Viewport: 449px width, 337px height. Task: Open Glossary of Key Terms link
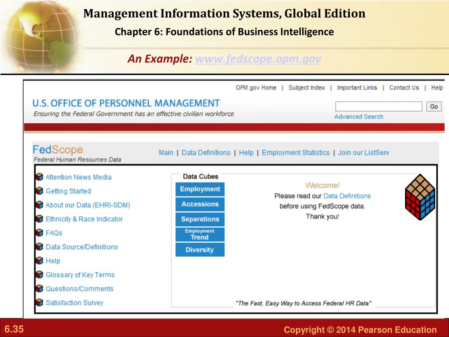pyautogui.click(x=80, y=275)
